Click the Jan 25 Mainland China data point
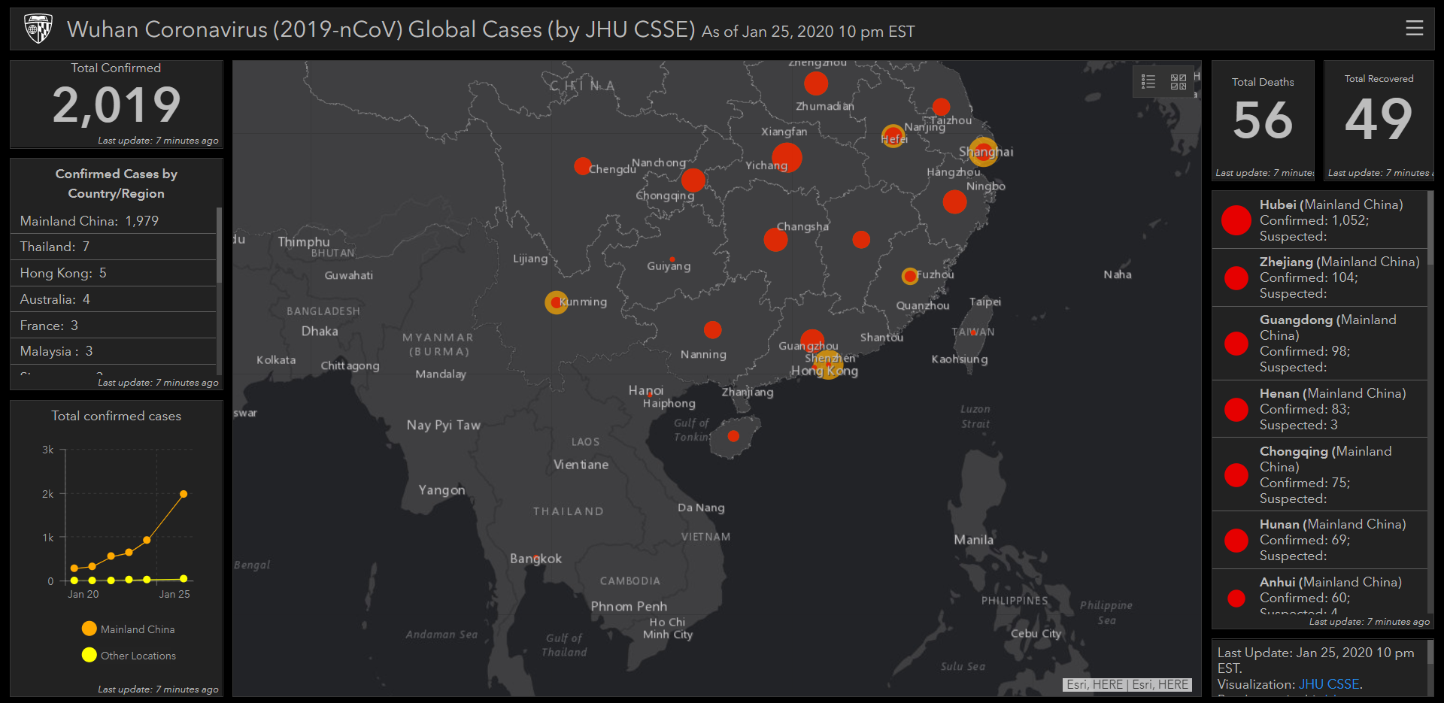Screen dimensions: 1444x703 click(184, 494)
